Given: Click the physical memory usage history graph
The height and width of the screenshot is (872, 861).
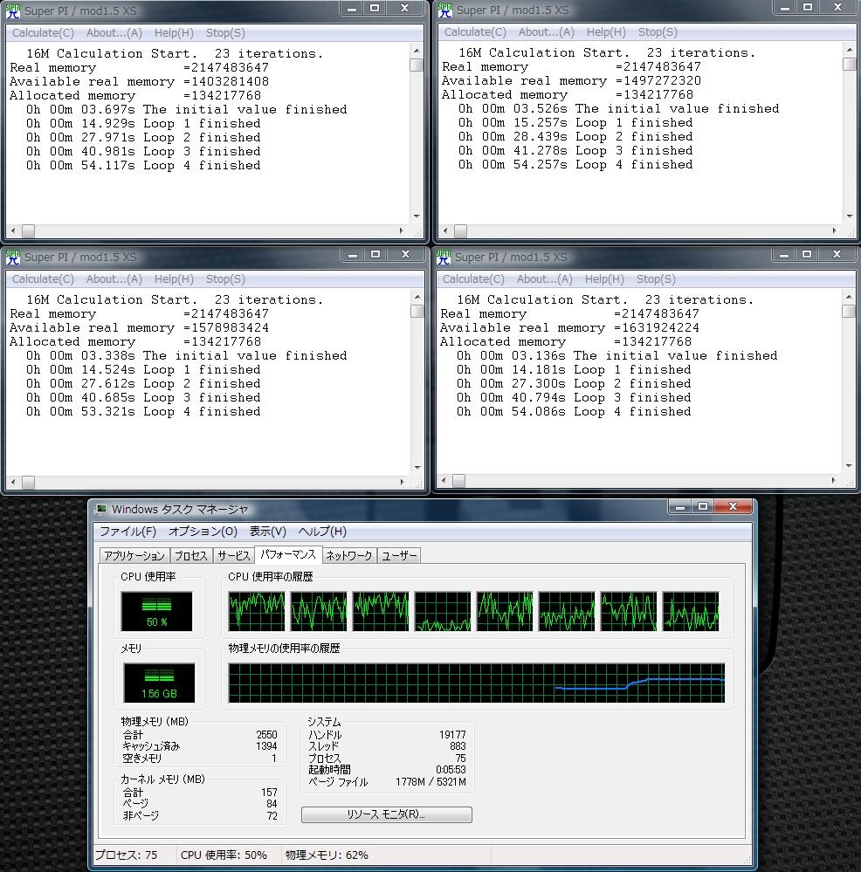Looking at the screenshot, I should (x=477, y=683).
